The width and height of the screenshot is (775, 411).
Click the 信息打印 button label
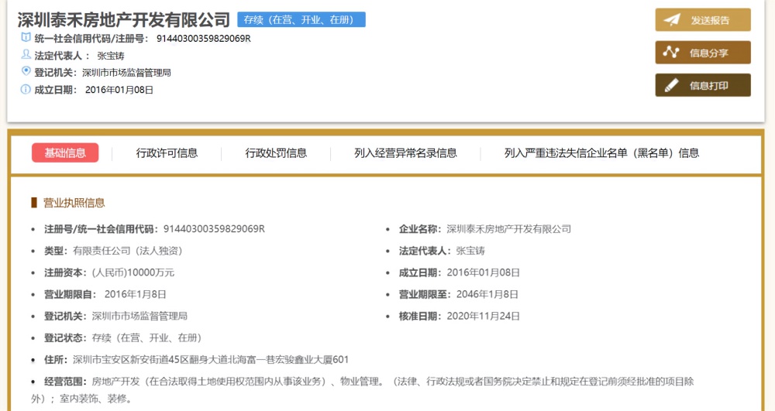pos(709,85)
